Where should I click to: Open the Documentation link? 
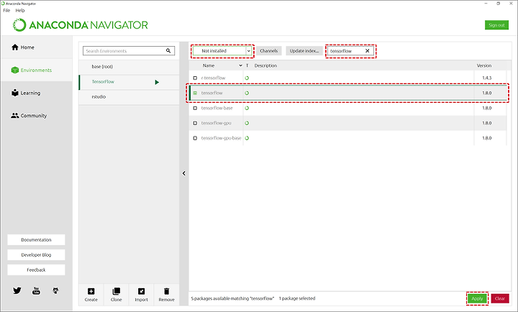click(x=37, y=239)
